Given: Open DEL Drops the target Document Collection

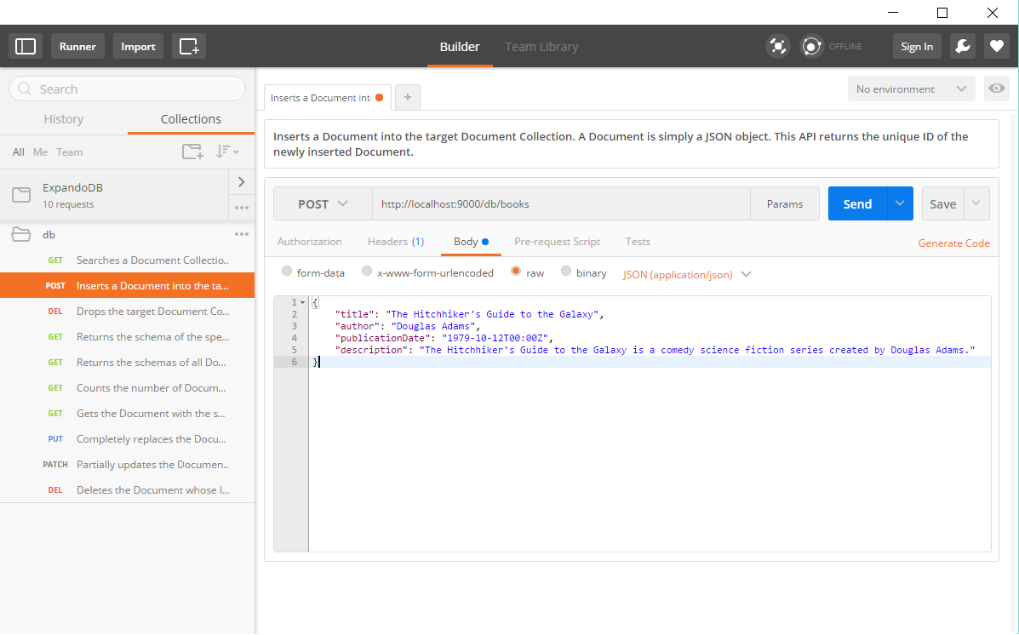Looking at the screenshot, I should pyautogui.click(x=128, y=312).
